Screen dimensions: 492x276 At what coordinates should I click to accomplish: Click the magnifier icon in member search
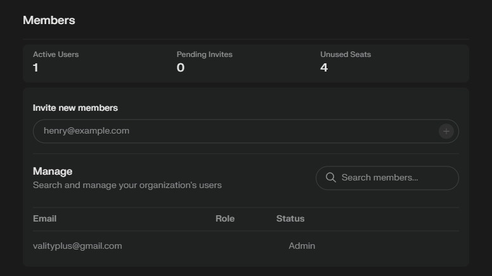[x=331, y=178]
